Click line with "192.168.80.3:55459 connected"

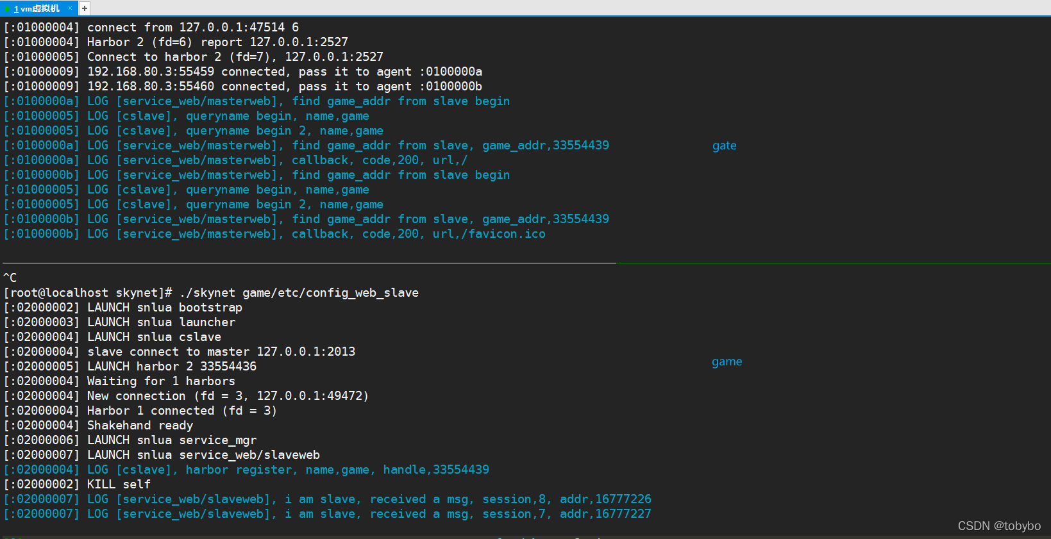click(x=243, y=72)
